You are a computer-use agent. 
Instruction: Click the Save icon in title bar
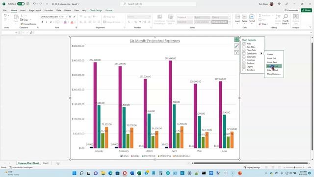[28, 4]
